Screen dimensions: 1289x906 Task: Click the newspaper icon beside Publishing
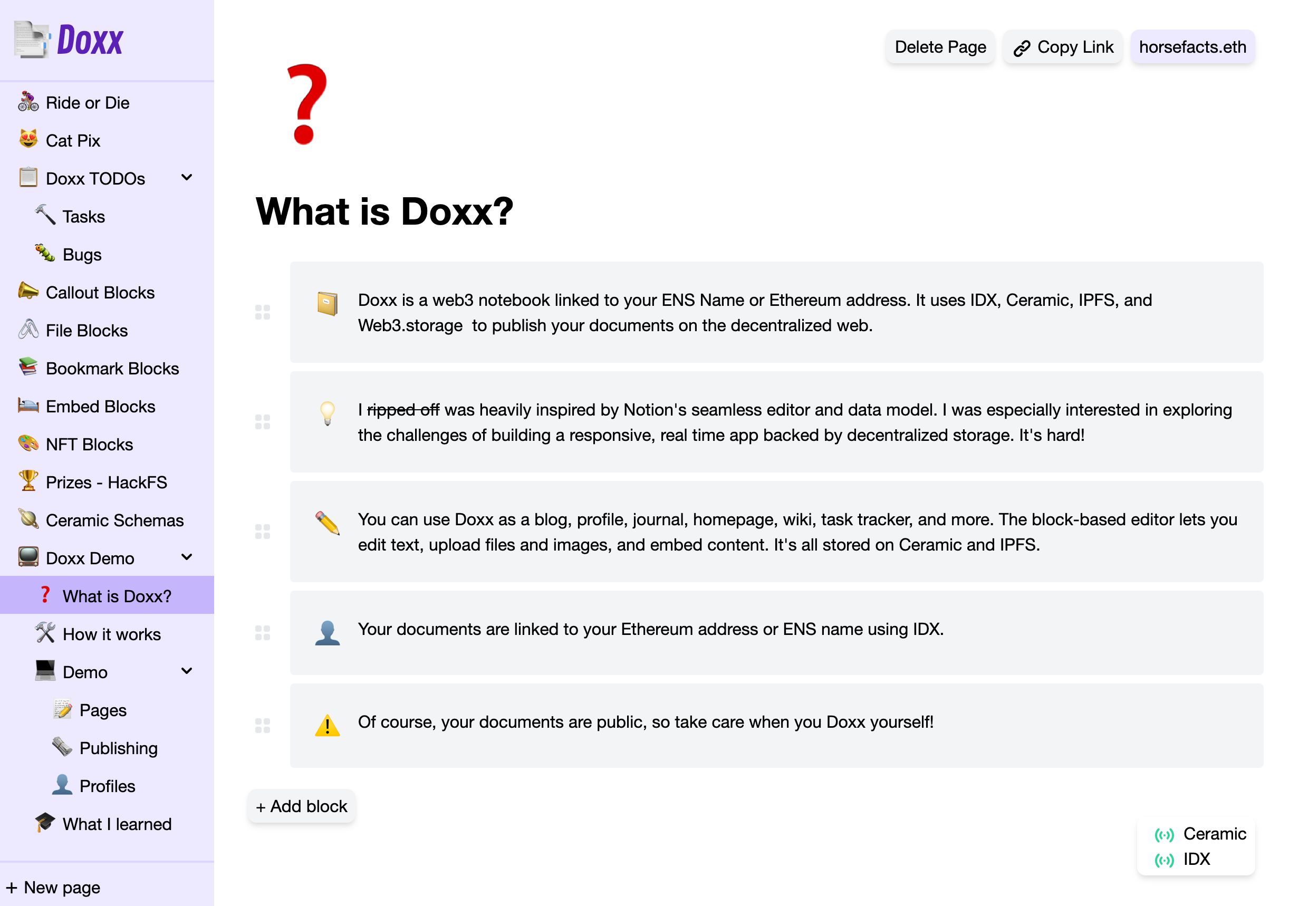coord(62,747)
